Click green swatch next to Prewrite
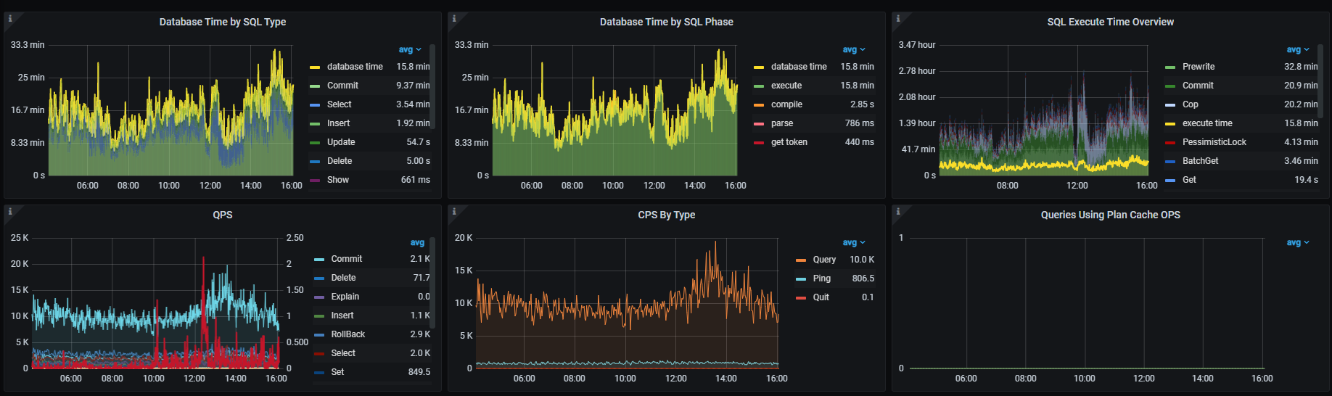1332x396 pixels. pyautogui.click(x=1169, y=67)
